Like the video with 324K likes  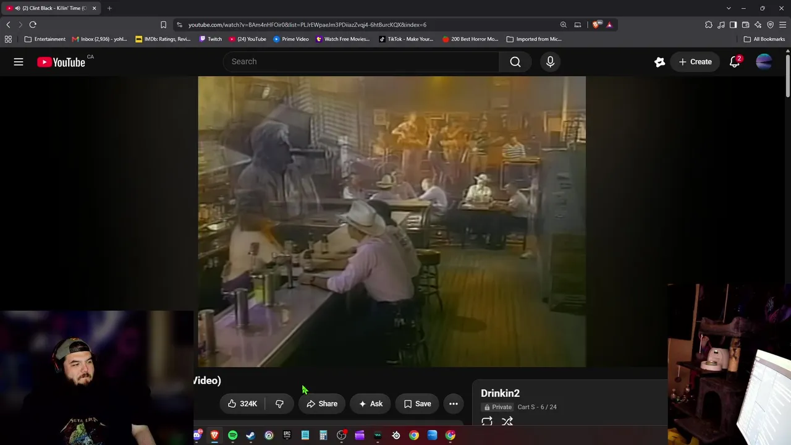click(x=242, y=404)
